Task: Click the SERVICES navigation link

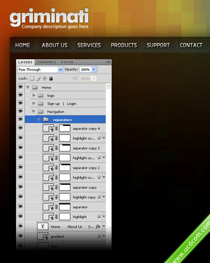Action: (89, 45)
